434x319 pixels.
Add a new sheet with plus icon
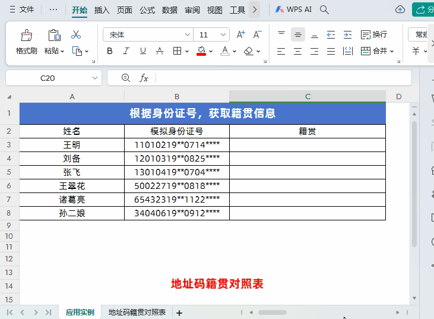click(x=179, y=313)
